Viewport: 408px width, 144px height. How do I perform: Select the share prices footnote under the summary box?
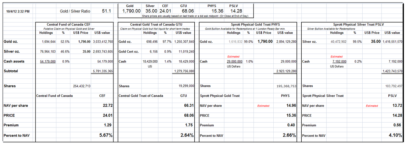point(195,16)
